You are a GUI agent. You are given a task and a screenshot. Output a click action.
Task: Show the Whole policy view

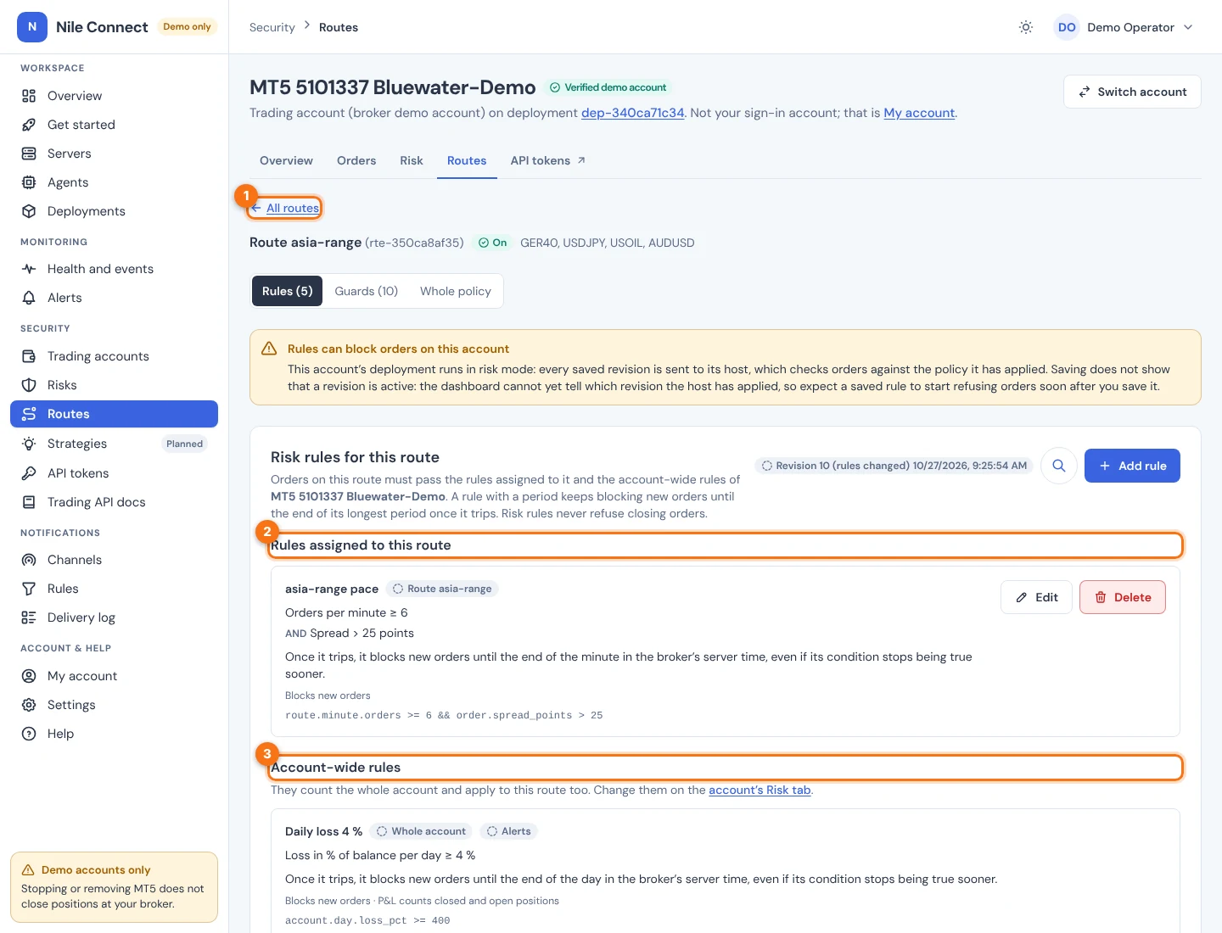456,291
